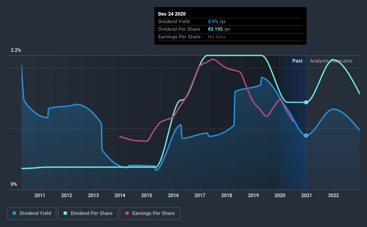The width and height of the screenshot is (367, 227).
Task: Click the blue Dividend Yield legend dot
Action: point(14,213)
